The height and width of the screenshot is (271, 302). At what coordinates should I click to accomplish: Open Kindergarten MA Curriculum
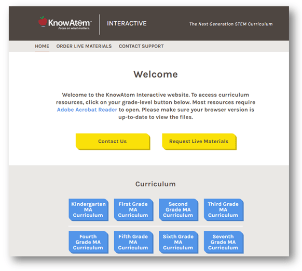tap(88, 210)
